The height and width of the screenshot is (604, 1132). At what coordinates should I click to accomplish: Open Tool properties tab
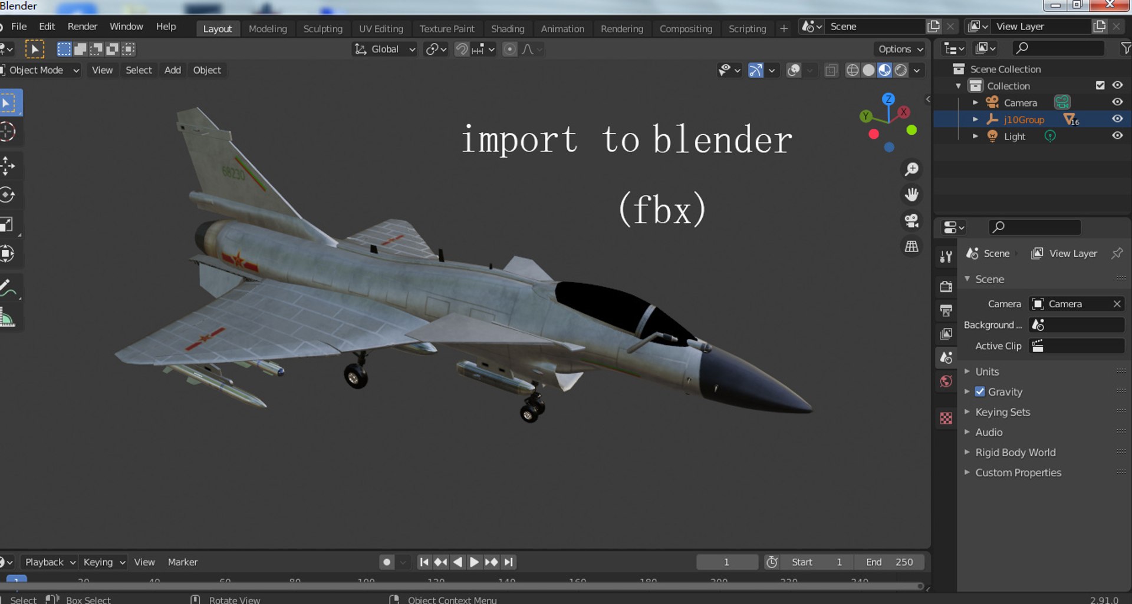946,256
